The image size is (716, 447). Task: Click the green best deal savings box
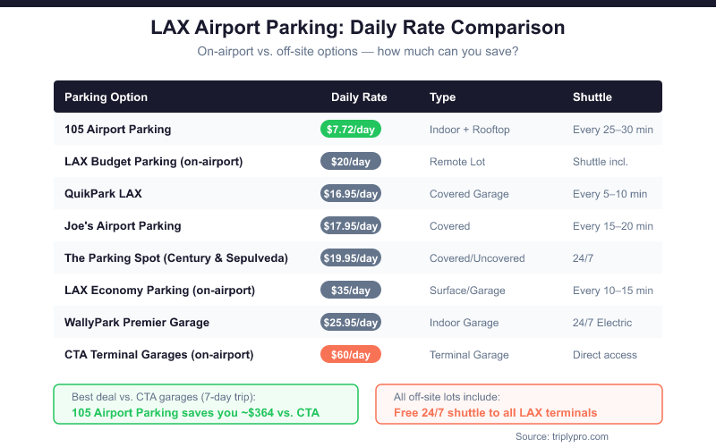pyautogui.click(x=206, y=404)
